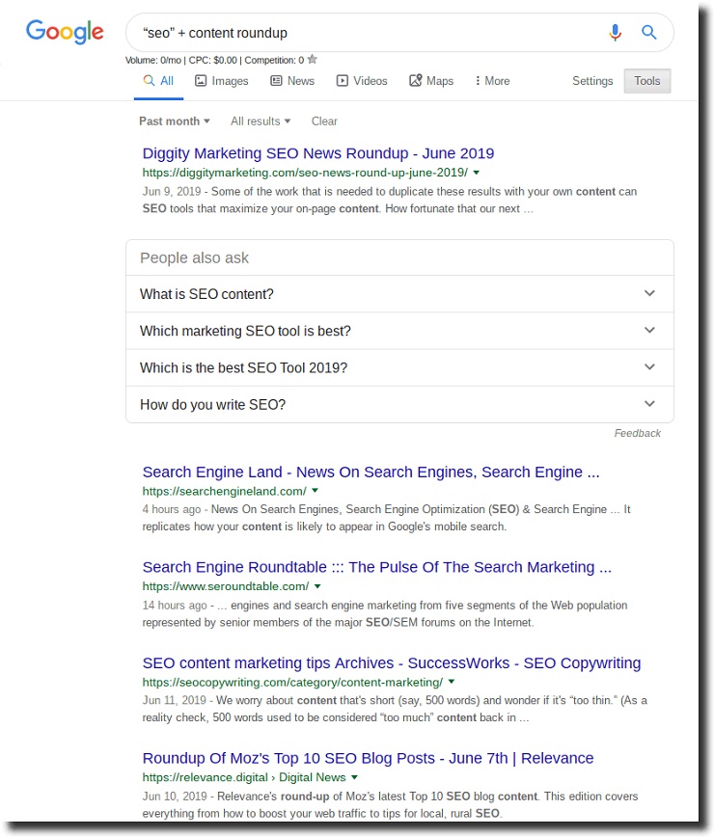Click the News tab newspaper icon
This screenshot has width=714, height=837.
click(276, 81)
